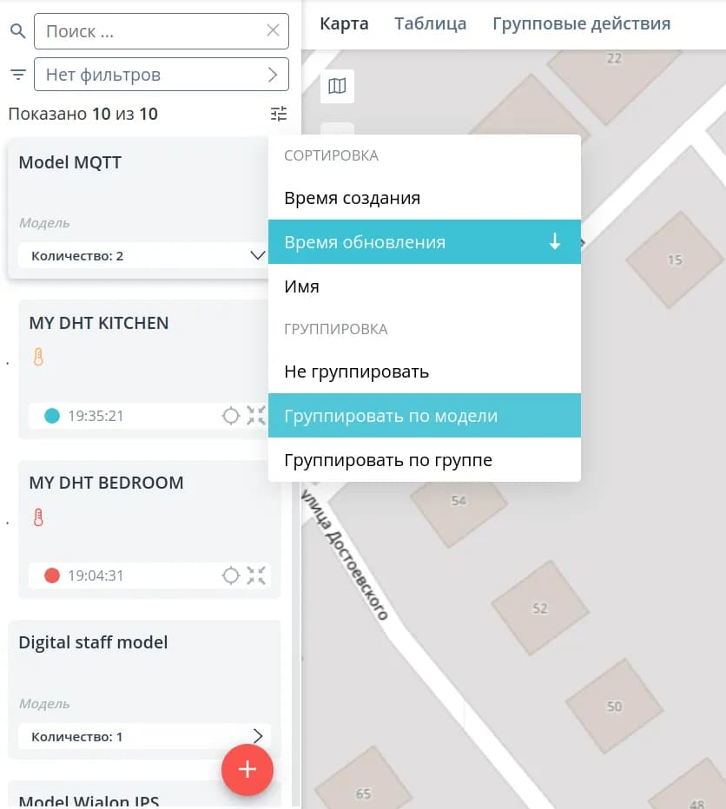
Task: Select the Не группировать option
Action: (x=425, y=372)
